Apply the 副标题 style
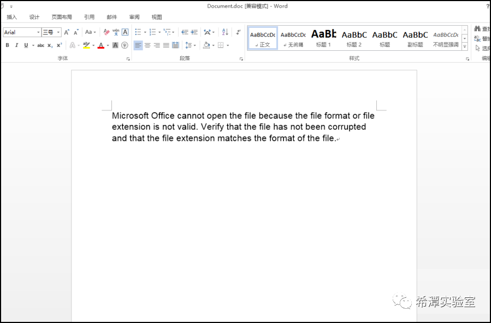 (415, 38)
